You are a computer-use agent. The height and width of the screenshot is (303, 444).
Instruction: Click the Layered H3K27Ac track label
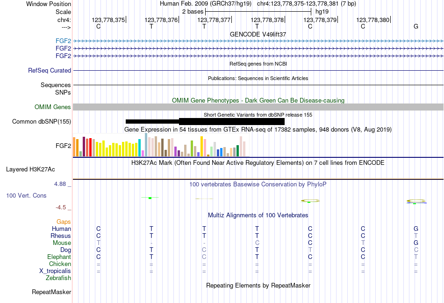click(30, 170)
